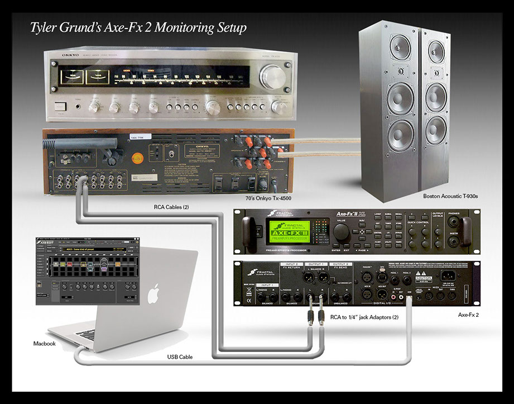Click the Axe-Fx II green LCD display
Screen dimensions: 514x404
(289, 231)
